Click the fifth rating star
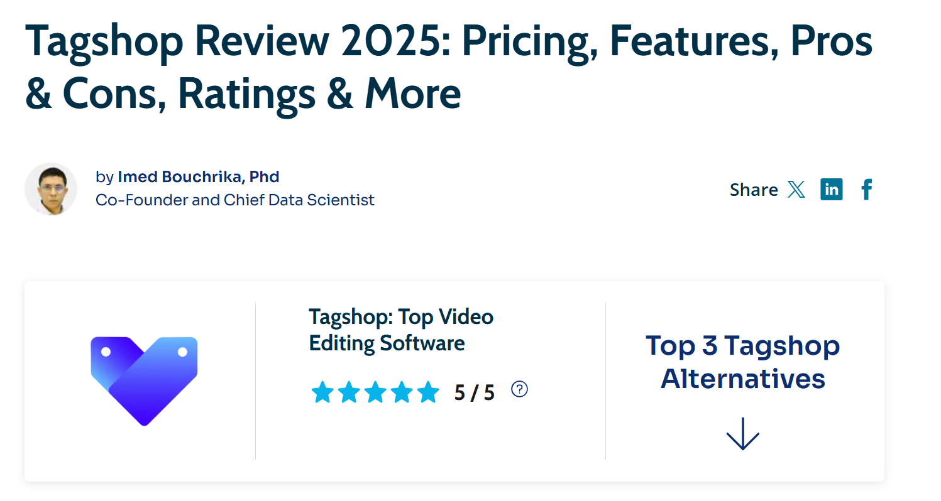 pyautogui.click(x=428, y=392)
